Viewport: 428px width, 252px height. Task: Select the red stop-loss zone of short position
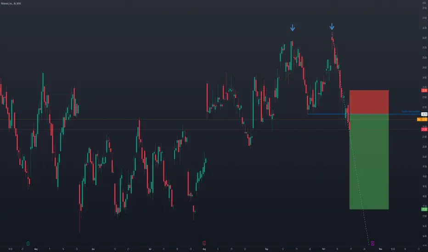coord(369,102)
